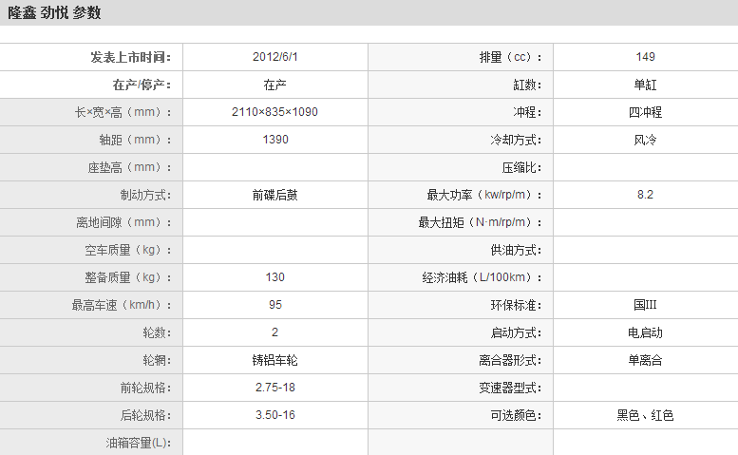This screenshot has height=455, width=738.
Task: Click the 隆鑫 劲悦 参数 heading
Action: tap(54, 13)
